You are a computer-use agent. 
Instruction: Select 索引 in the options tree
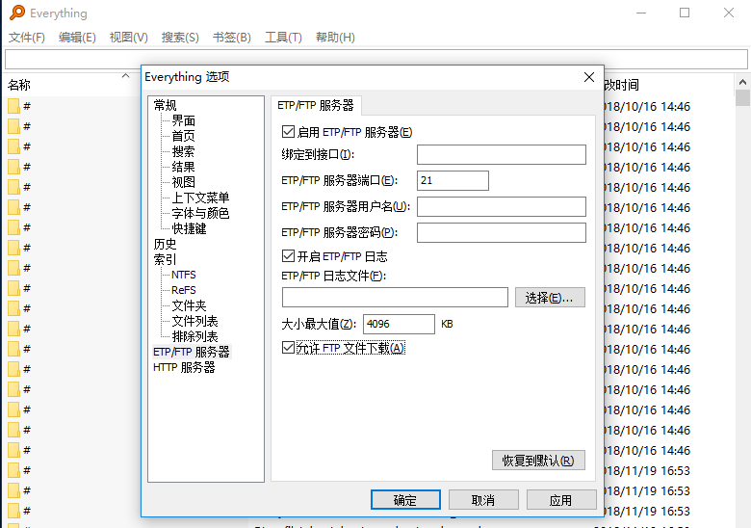(165, 259)
